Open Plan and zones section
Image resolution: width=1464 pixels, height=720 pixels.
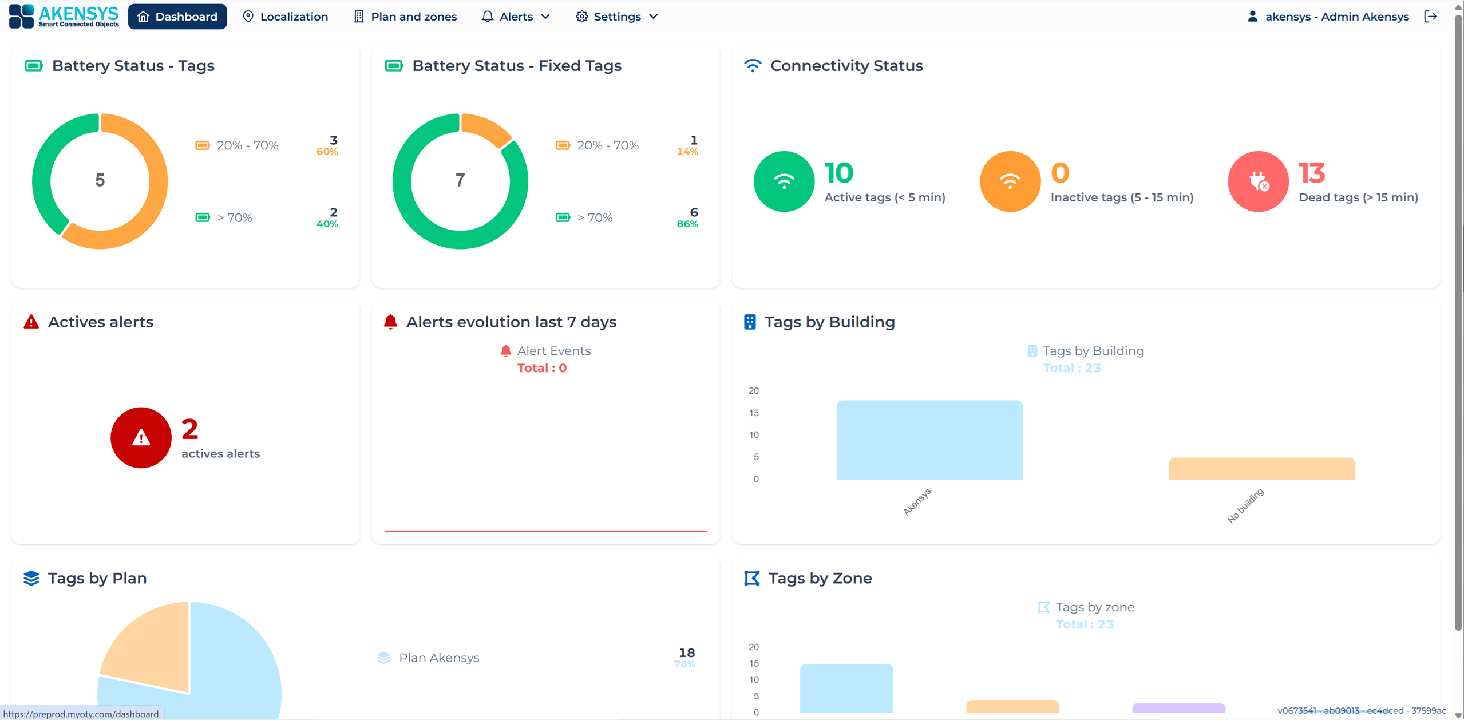tap(405, 17)
